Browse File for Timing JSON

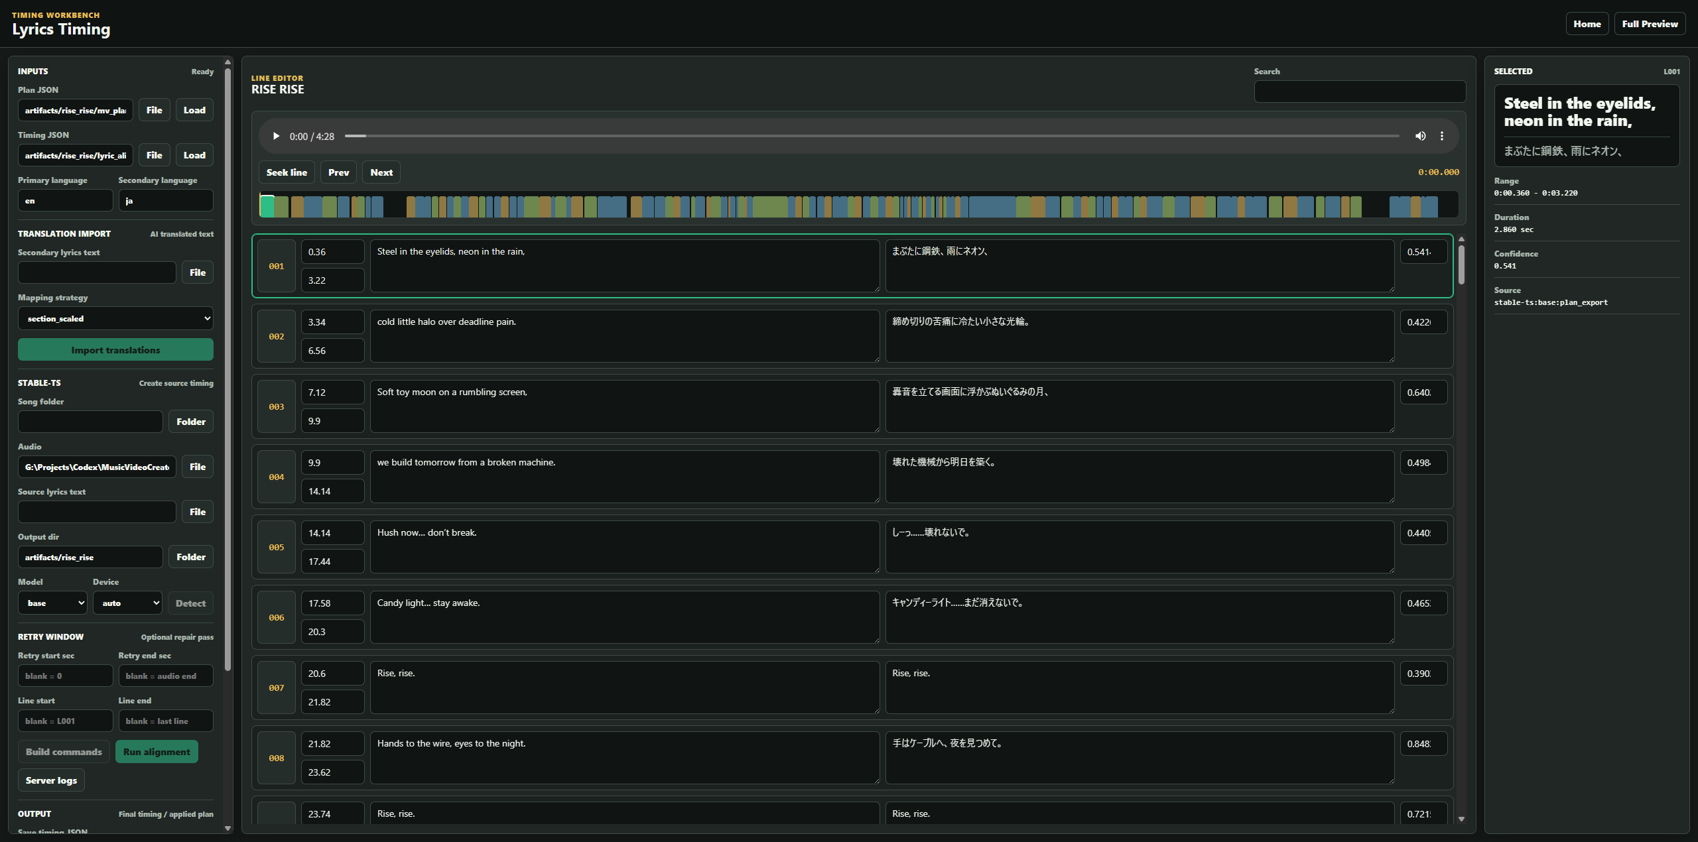pos(155,155)
